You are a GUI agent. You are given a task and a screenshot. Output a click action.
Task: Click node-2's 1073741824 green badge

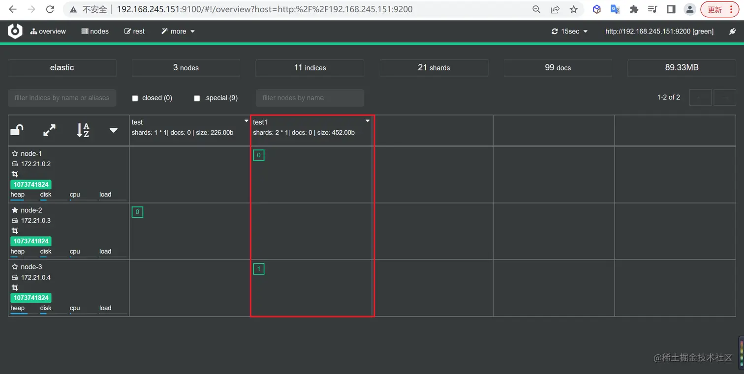(31, 241)
